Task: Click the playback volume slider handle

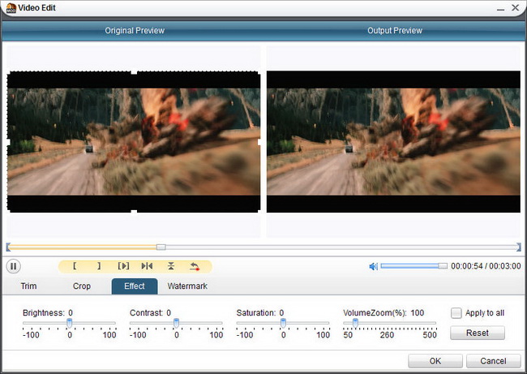Action: click(443, 266)
